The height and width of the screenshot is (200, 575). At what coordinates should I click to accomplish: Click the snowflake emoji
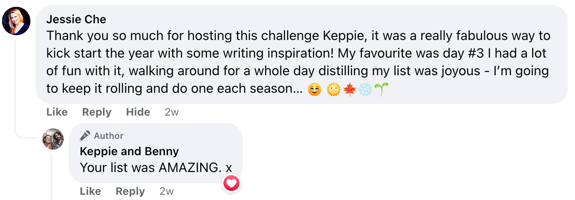tap(365, 90)
